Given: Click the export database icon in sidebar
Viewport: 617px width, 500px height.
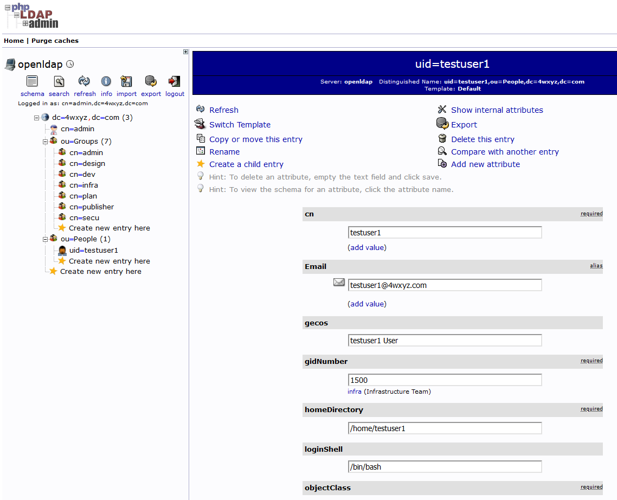Looking at the screenshot, I should tap(151, 81).
